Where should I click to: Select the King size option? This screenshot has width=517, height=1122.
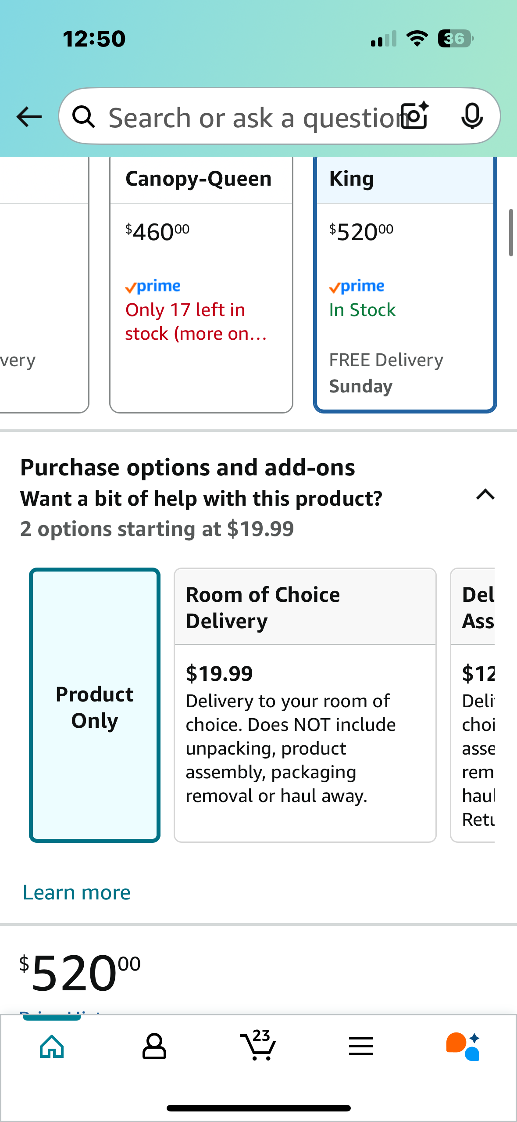(x=405, y=285)
